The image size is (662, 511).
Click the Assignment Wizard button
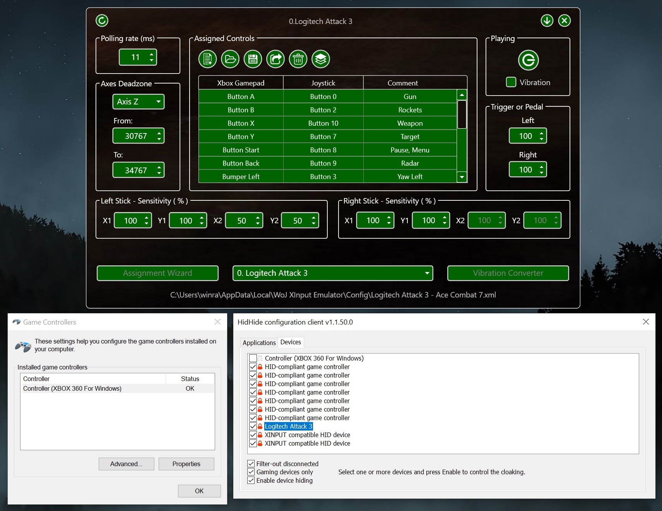157,273
